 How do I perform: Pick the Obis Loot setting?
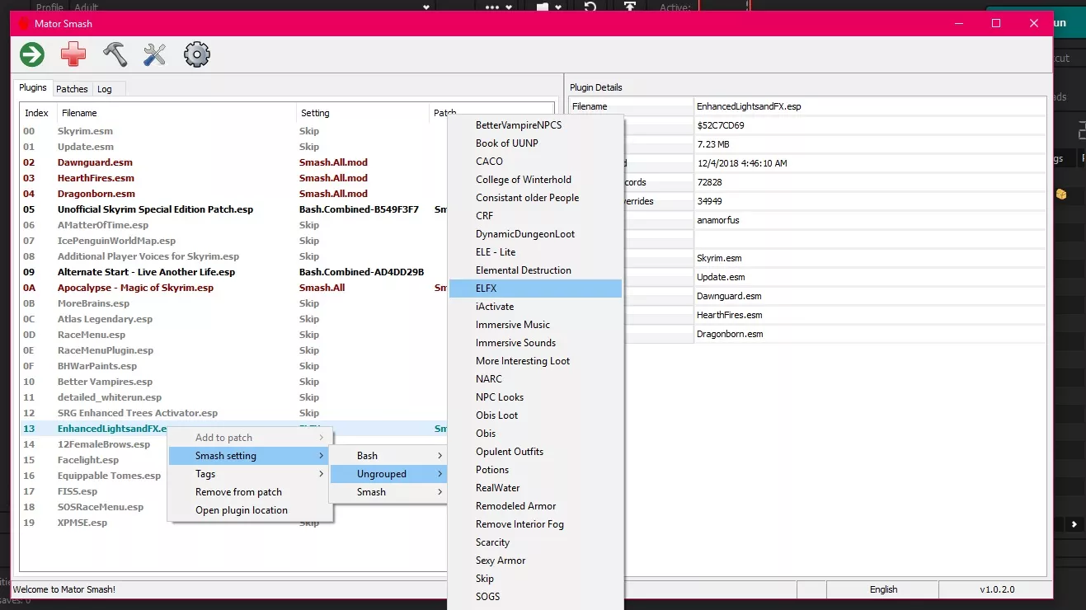point(535,415)
